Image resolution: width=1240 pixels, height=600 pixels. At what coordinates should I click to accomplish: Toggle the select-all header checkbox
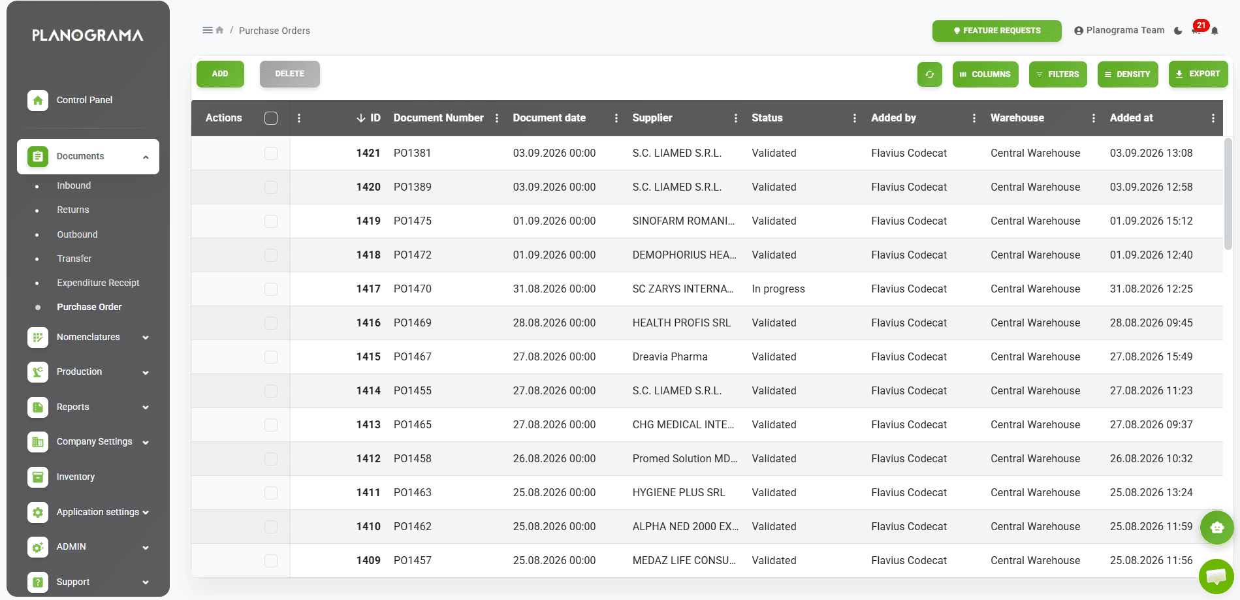271,118
